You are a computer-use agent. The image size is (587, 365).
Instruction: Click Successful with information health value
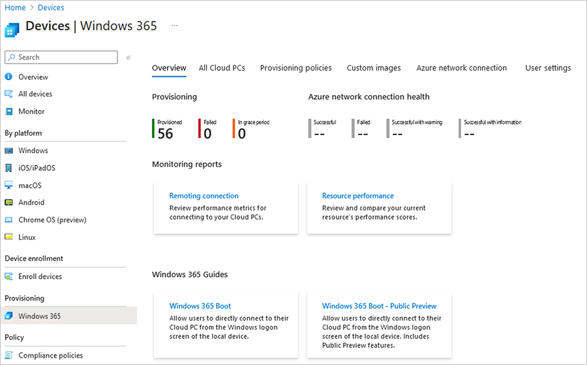pos(470,134)
